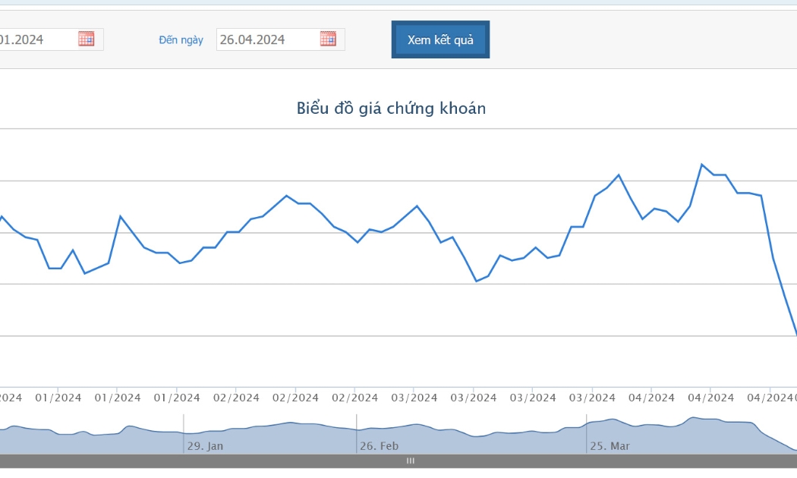The width and height of the screenshot is (797, 478).
Task: Click the navigator marker labeled 26. Feb
Action: click(x=380, y=446)
